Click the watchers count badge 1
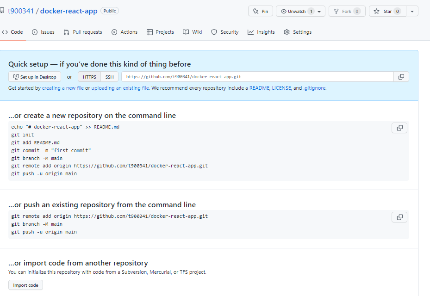The image size is (430, 296). (311, 11)
